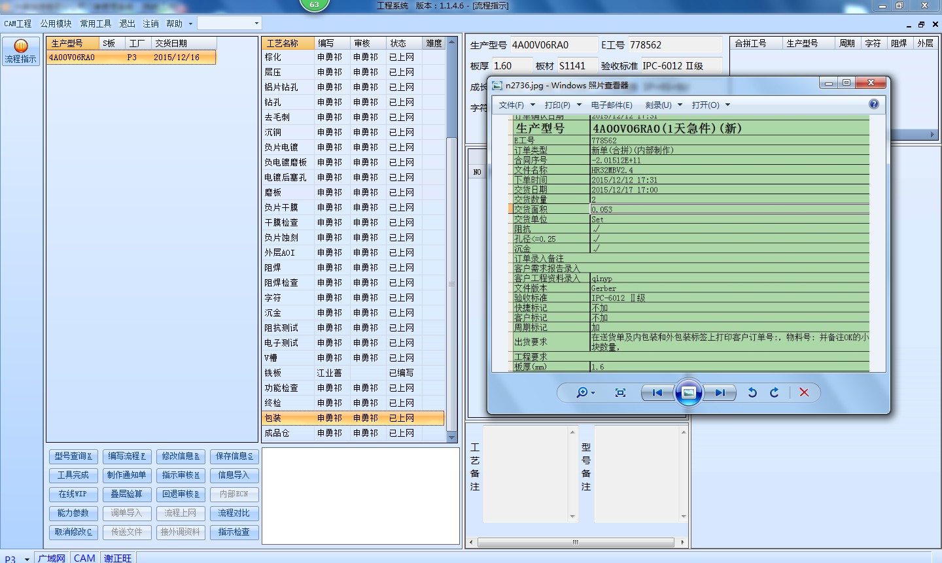
Task: Open photo viewer help icon
Action: coord(874,104)
